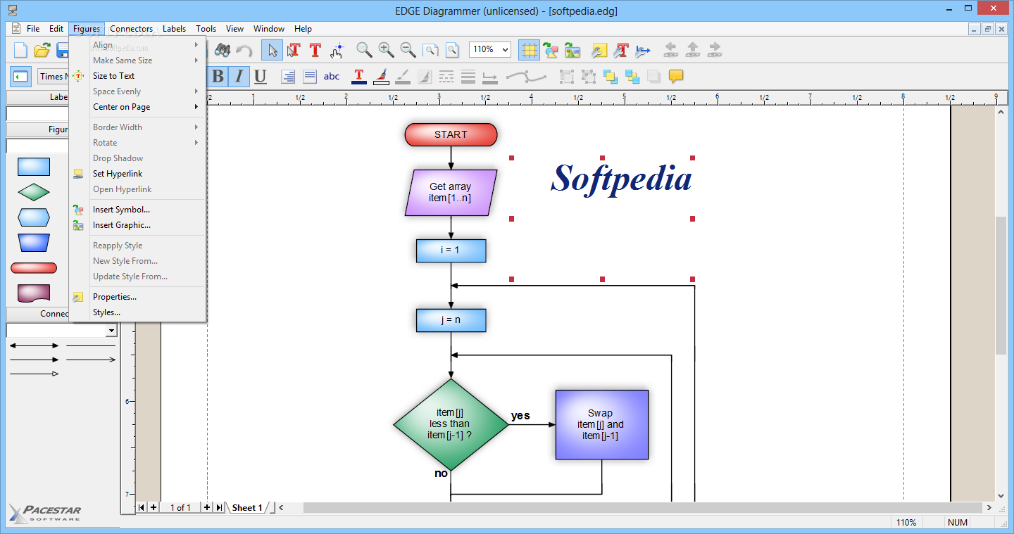
Task: Click the Insert Graphic toolbar icon
Action: pyautogui.click(x=572, y=50)
